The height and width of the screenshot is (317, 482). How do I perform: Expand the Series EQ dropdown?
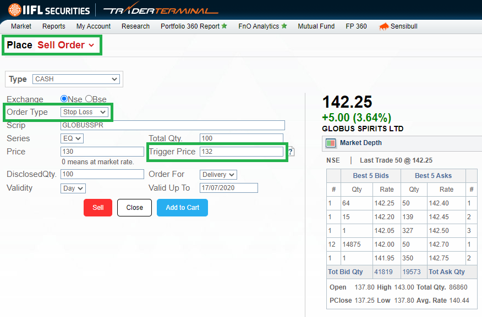pyautogui.click(x=72, y=138)
